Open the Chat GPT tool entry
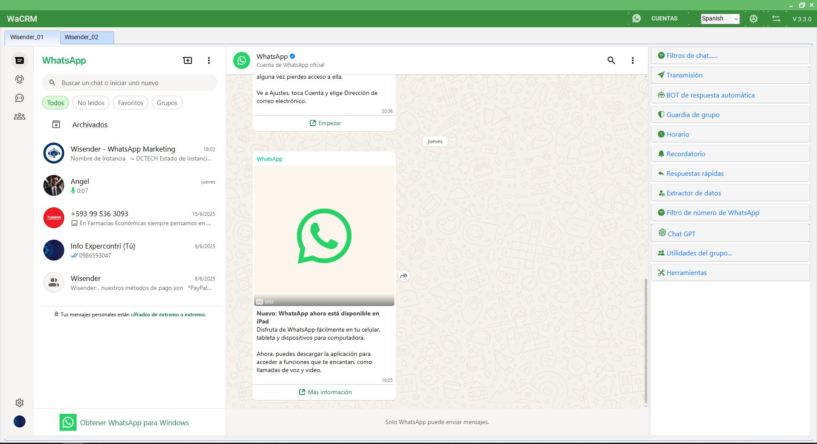817x444 pixels. 730,233
